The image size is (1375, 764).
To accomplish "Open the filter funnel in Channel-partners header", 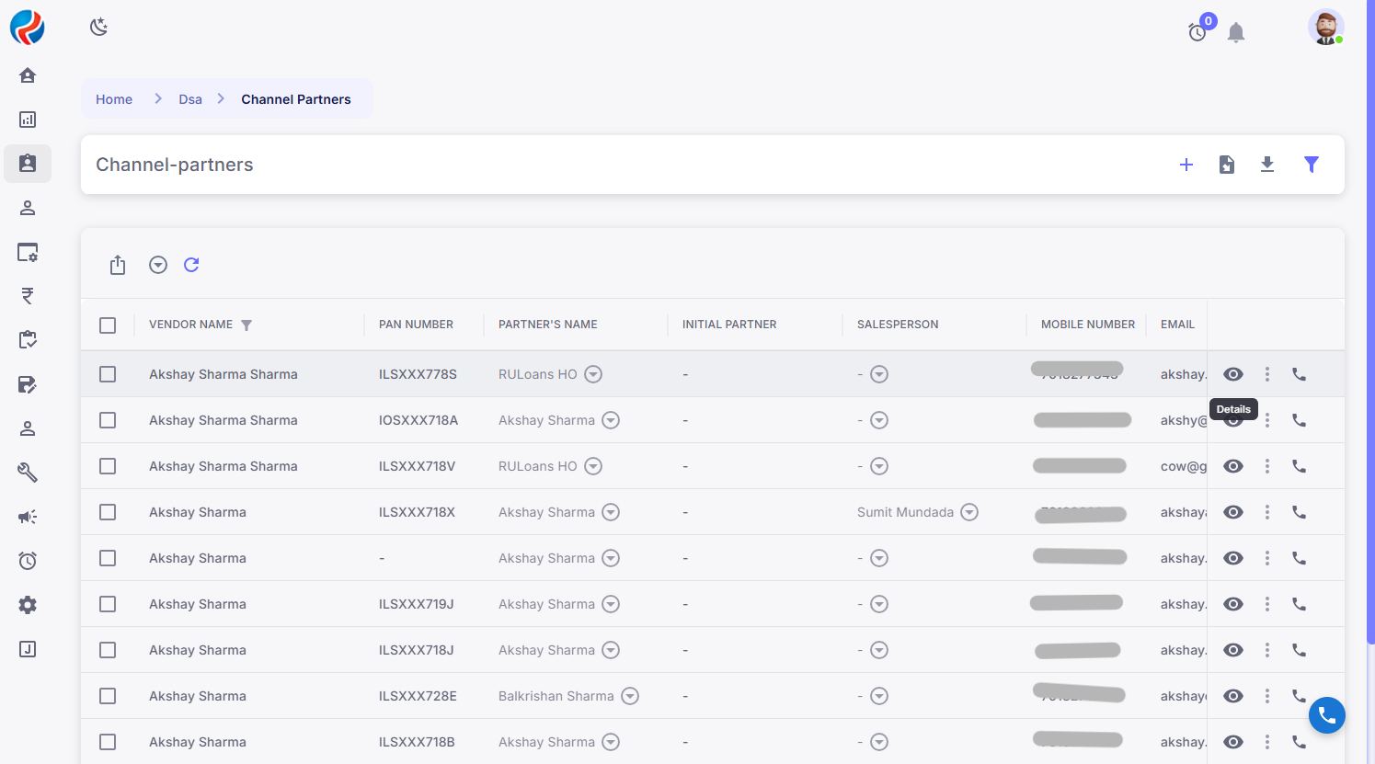I will coord(1312,165).
